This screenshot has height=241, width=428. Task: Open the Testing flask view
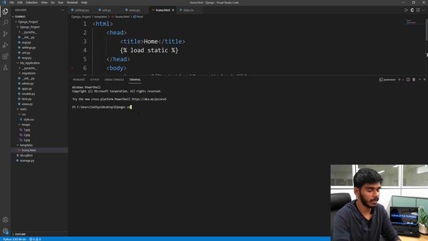point(5,68)
